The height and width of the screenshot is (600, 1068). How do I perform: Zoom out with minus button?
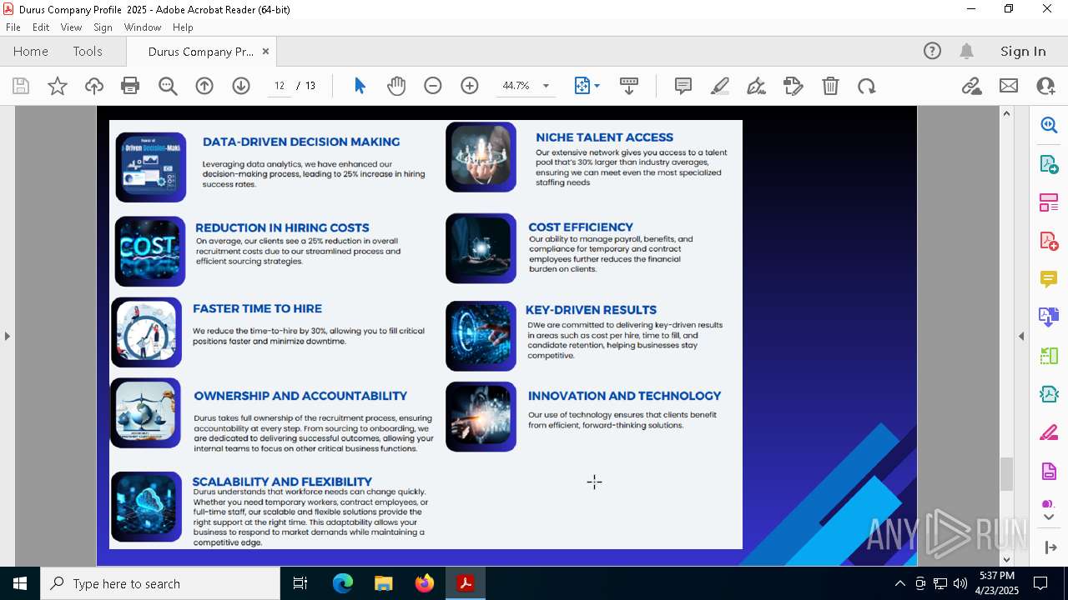click(432, 86)
